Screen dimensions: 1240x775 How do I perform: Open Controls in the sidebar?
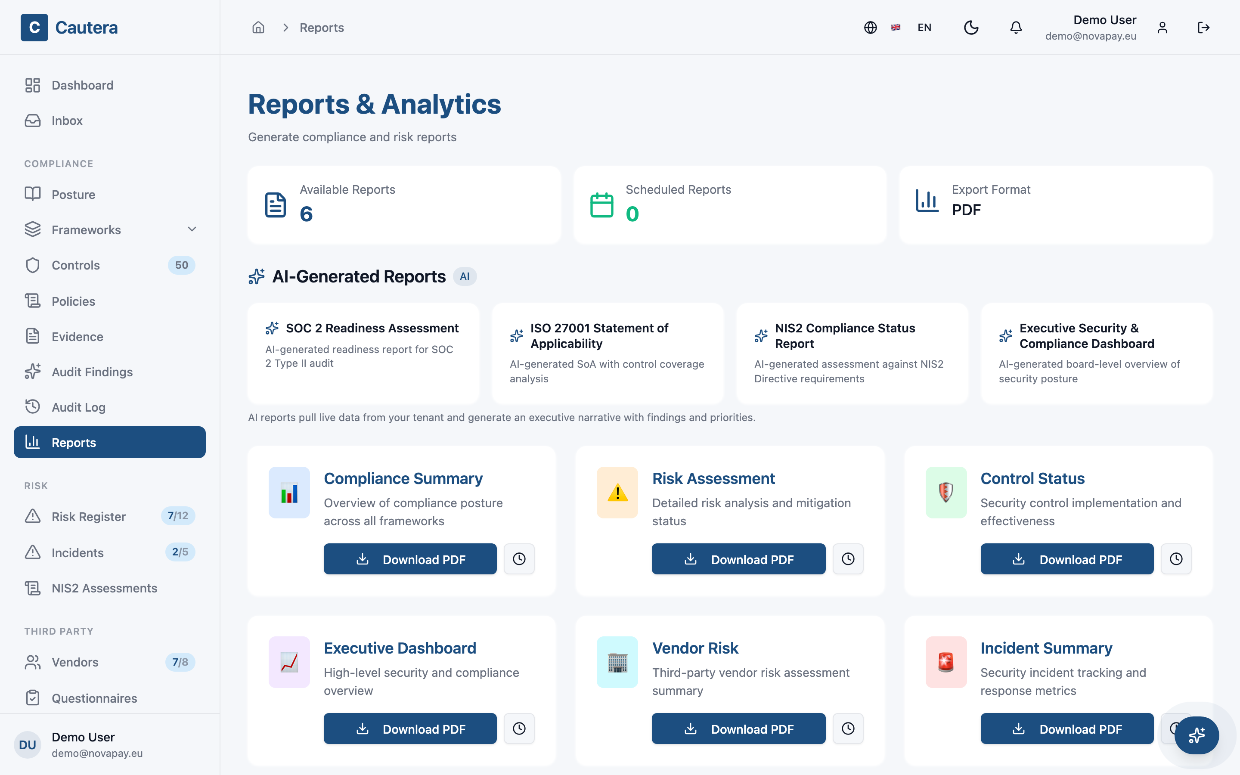click(110, 265)
